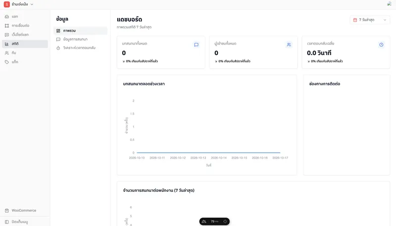The height and width of the screenshot is (226, 396).
Task: Open the แท็ก tag icon in sidebar
Action: [7, 62]
